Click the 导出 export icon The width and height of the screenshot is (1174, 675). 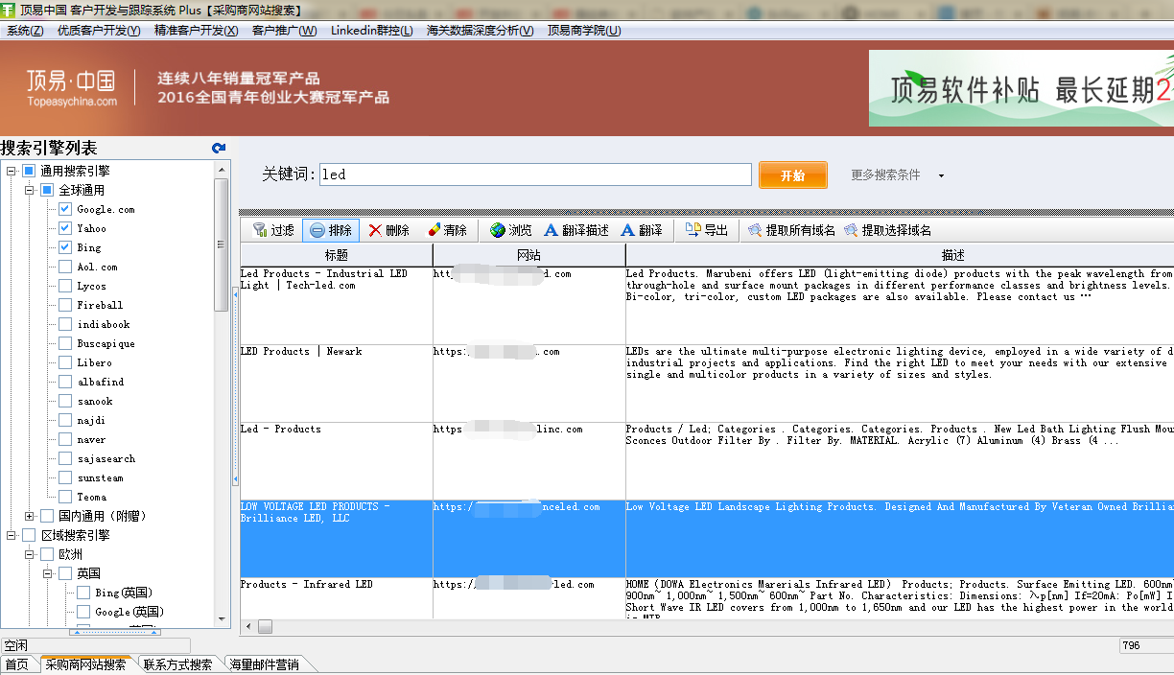(x=693, y=230)
